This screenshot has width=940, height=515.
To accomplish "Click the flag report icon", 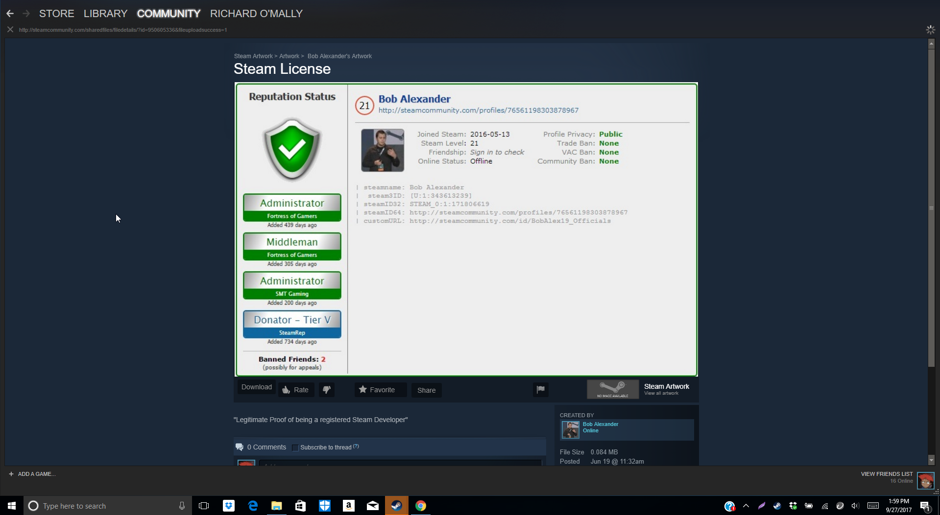I will click(540, 390).
